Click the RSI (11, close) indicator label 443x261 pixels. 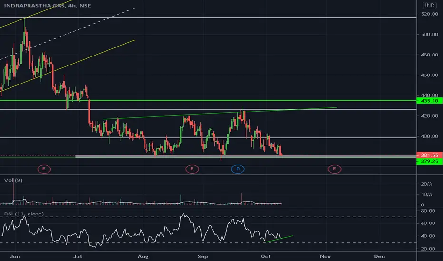pos(24,214)
